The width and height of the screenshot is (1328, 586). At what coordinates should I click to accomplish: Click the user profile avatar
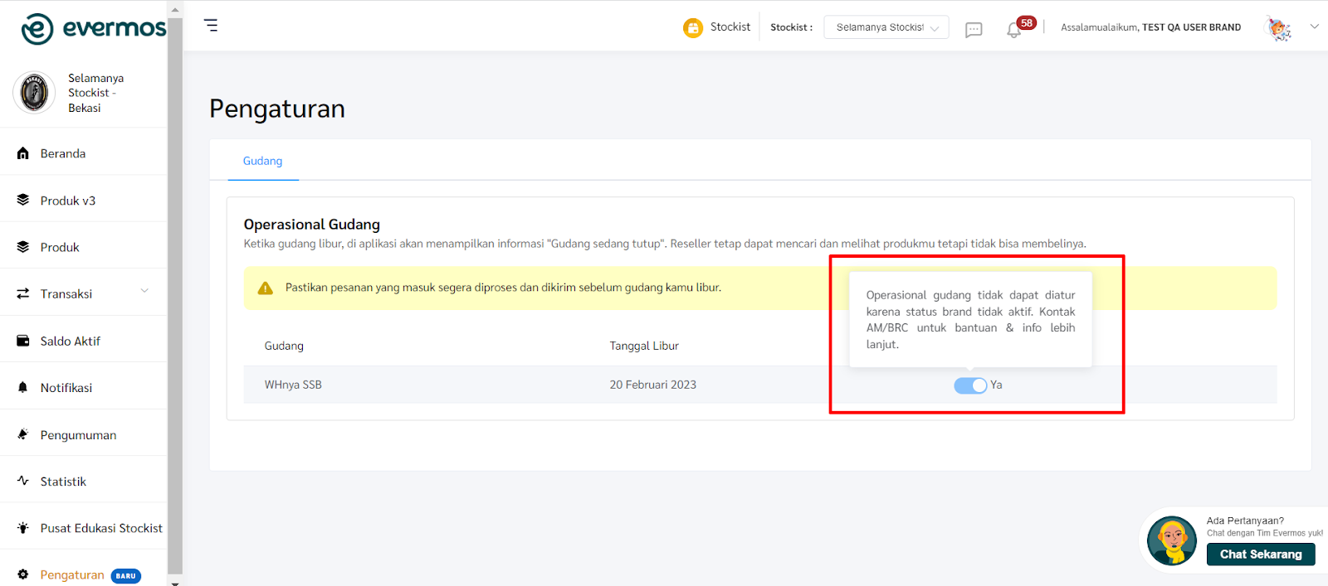click(1278, 28)
